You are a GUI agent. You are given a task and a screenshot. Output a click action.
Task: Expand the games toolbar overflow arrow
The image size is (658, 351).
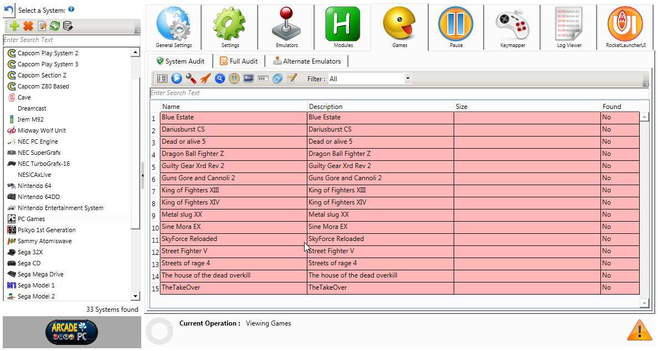coord(646,83)
